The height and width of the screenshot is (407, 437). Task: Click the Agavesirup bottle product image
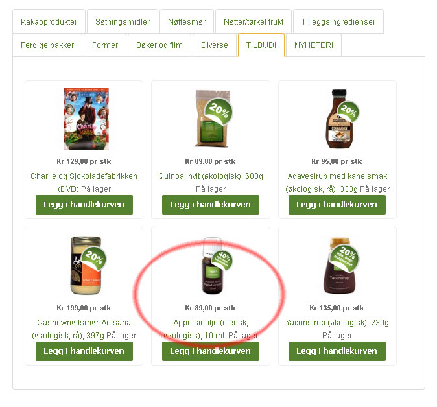341,119
